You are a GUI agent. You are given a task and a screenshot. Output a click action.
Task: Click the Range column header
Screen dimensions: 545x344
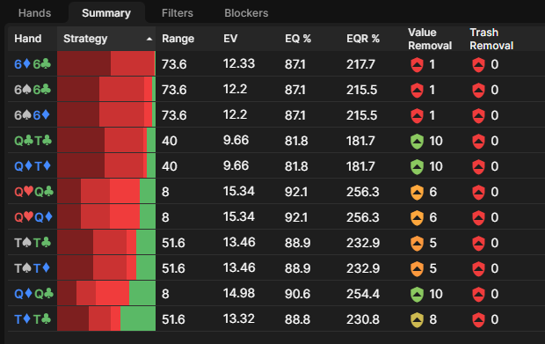[178, 39]
